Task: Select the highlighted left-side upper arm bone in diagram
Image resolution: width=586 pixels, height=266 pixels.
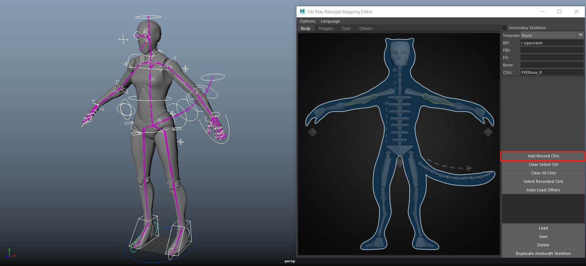Action: (362, 100)
